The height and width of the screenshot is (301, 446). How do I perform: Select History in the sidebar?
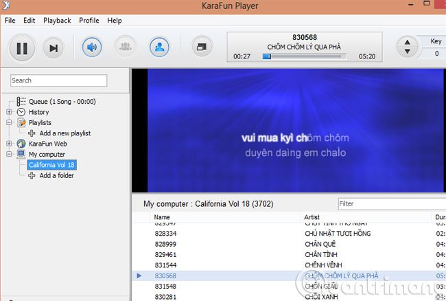pyautogui.click(x=38, y=112)
